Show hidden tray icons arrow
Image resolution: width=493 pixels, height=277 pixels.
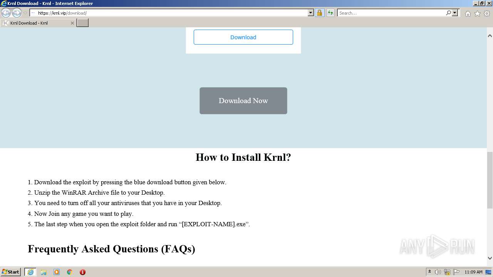pyautogui.click(x=429, y=272)
